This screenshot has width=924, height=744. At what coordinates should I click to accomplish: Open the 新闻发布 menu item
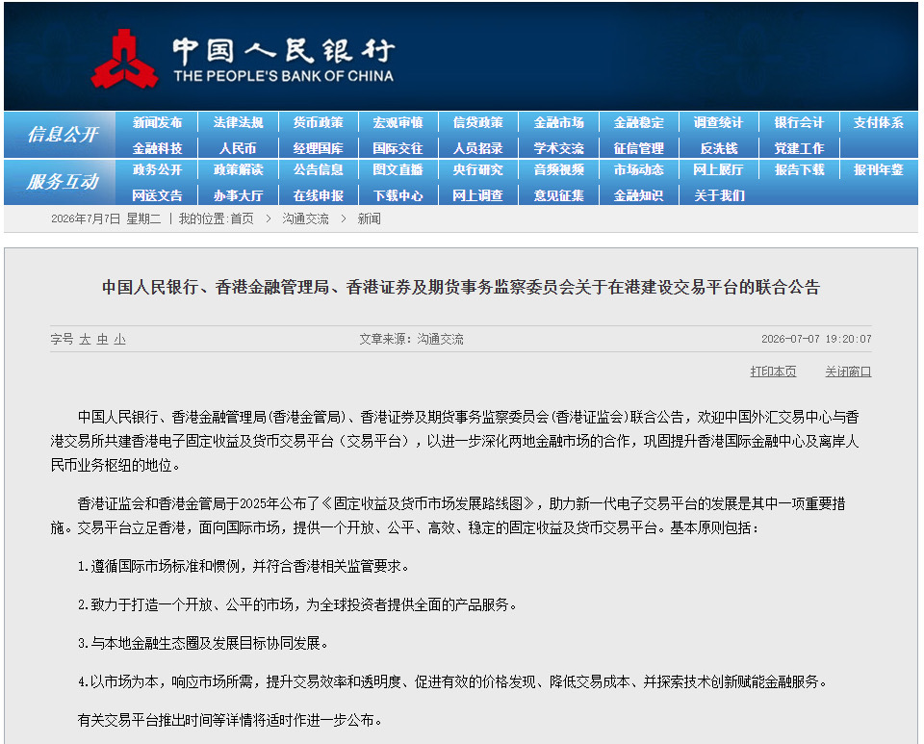(x=157, y=122)
